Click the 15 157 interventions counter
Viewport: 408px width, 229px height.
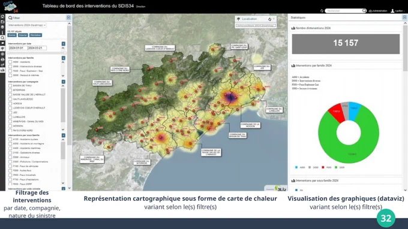[x=346, y=44]
